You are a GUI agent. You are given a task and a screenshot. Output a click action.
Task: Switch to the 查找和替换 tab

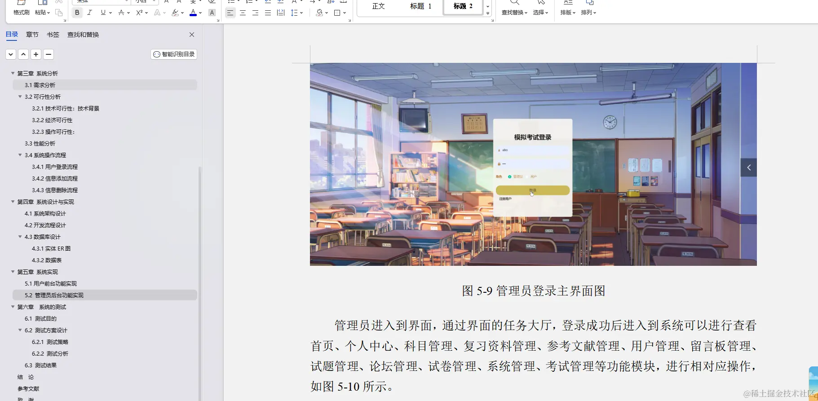click(x=83, y=35)
